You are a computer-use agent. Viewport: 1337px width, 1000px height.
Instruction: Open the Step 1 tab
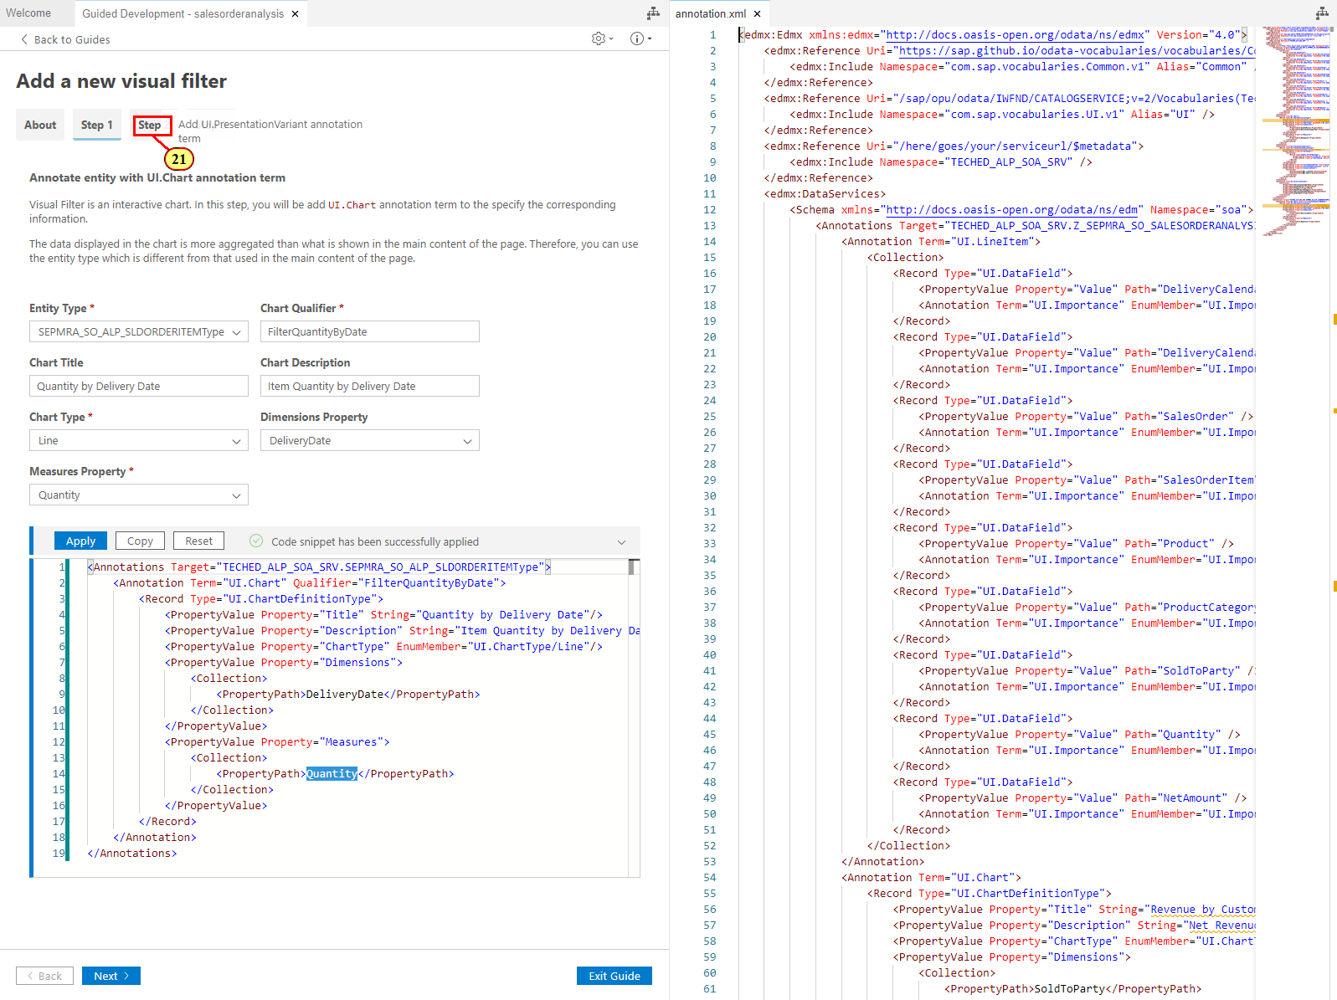tap(97, 125)
